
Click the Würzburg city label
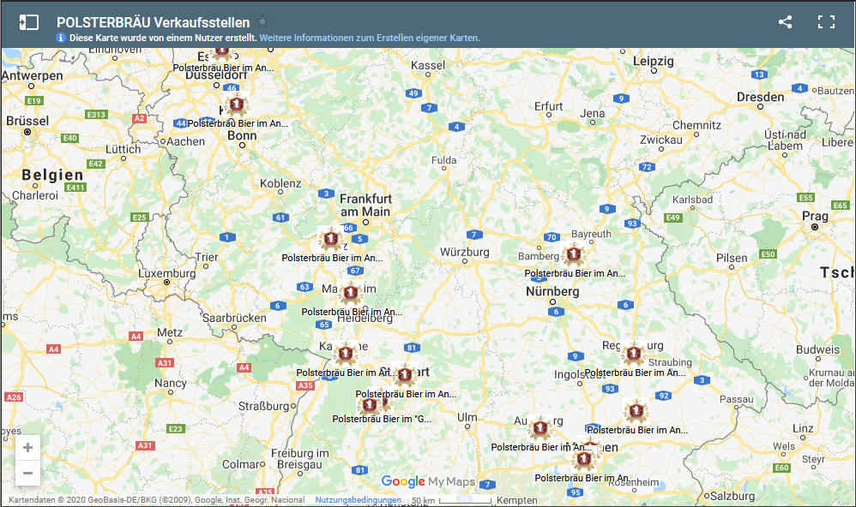point(465,252)
